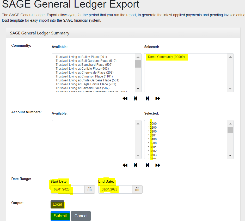Choose Excel output format

point(57,204)
